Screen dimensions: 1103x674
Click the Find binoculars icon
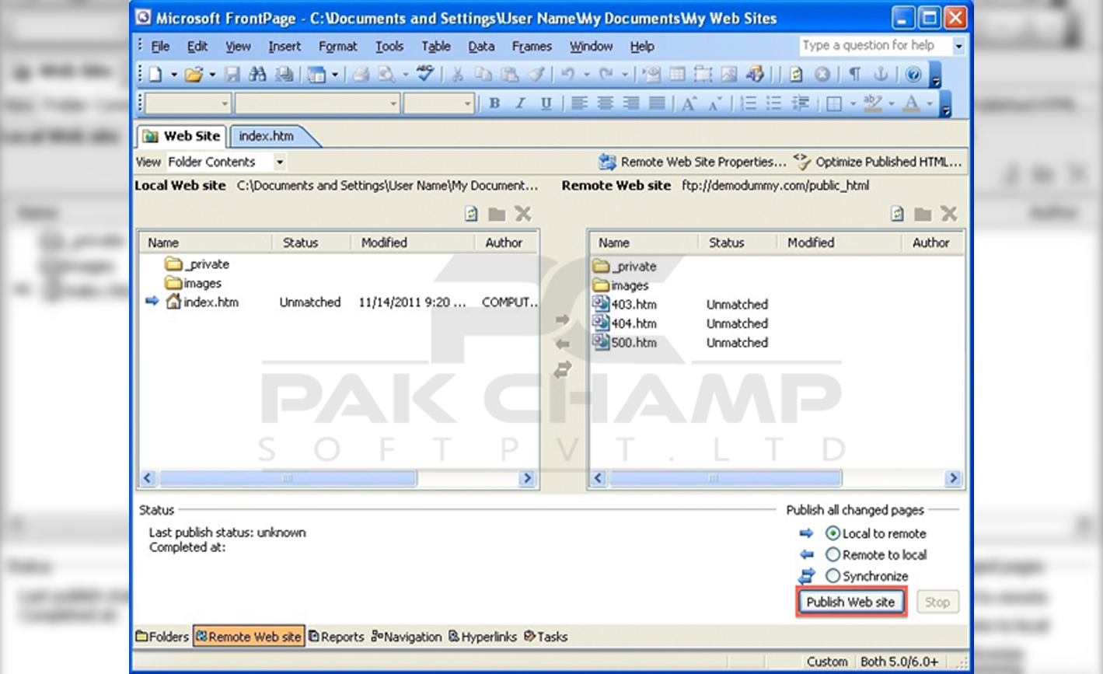[257, 75]
